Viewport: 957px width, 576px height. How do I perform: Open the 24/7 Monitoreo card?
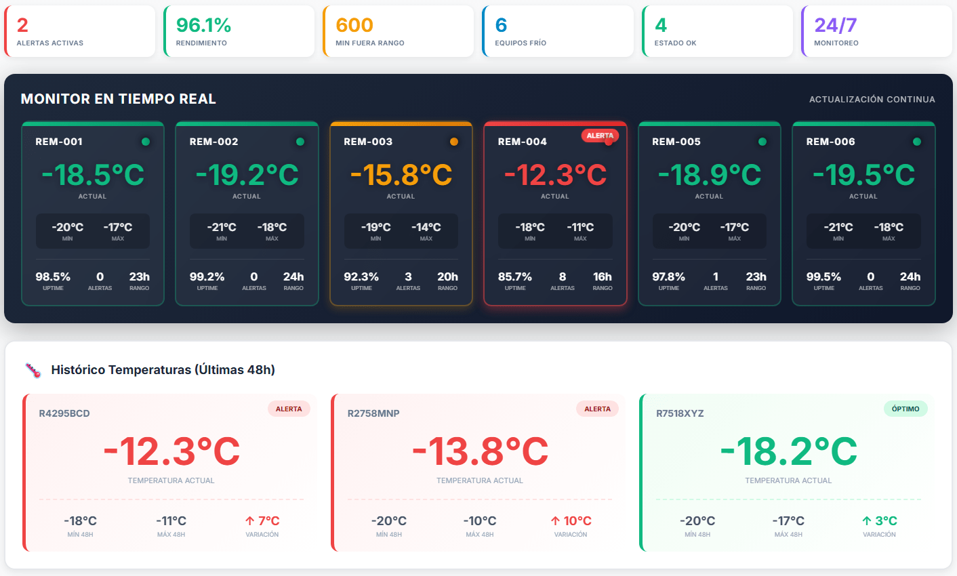click(877, 31)
